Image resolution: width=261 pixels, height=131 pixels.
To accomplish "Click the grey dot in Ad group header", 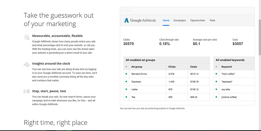I will [126, 67].
